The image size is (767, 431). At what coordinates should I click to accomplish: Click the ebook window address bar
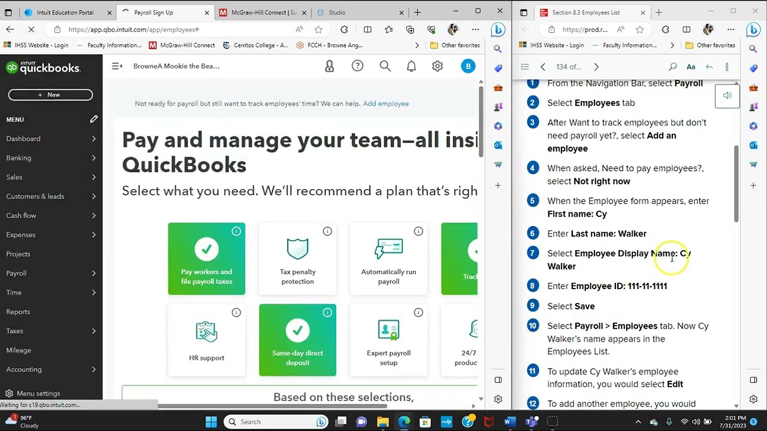point(585,29)
